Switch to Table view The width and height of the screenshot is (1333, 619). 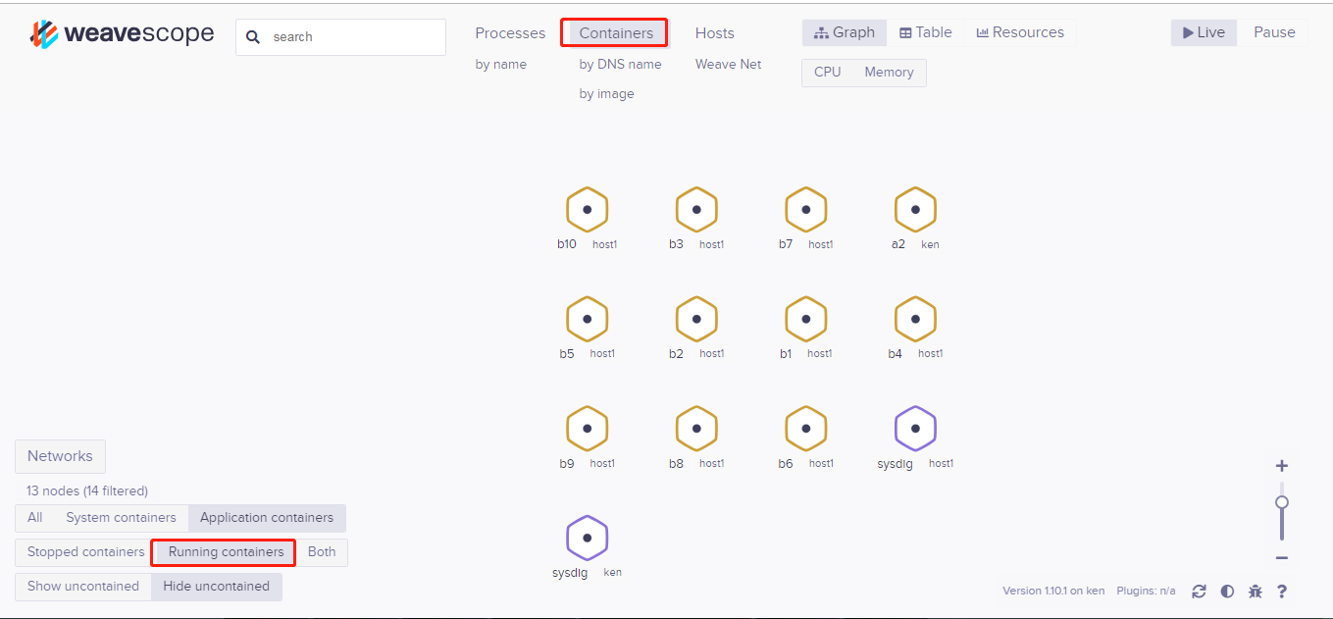[926, 32]
